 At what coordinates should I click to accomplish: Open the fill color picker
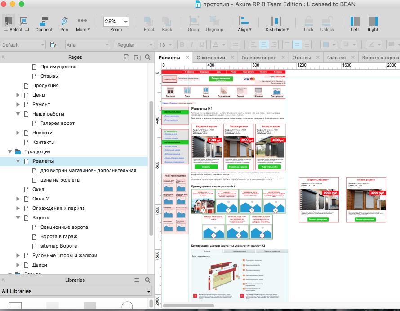point(329,45)
